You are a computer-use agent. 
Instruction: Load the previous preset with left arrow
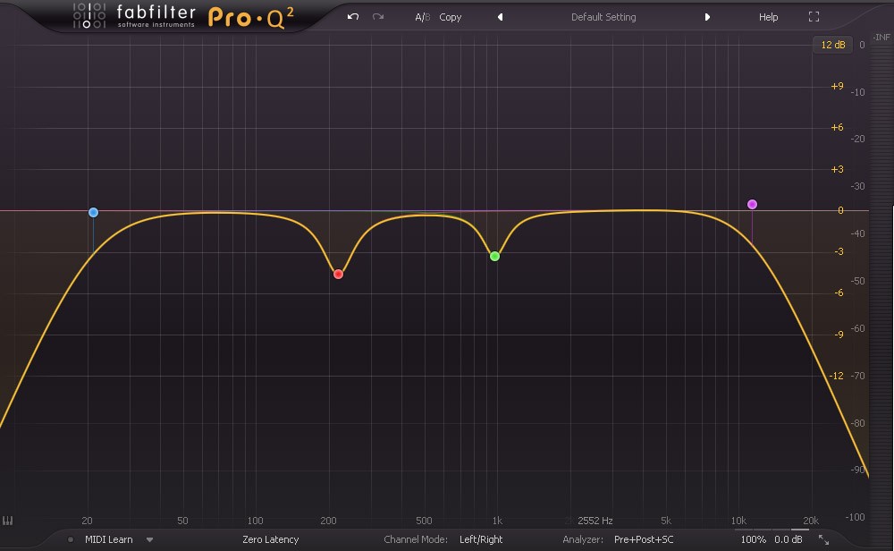(x=500, y=17)
